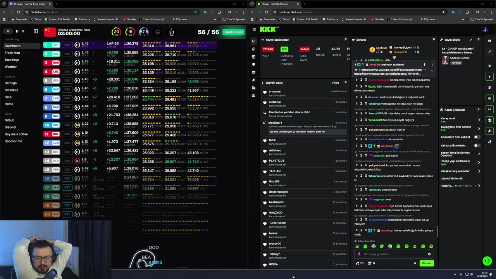
Task: Click the humidity gauge showing 57.5
Action: [x=144, y=32]
